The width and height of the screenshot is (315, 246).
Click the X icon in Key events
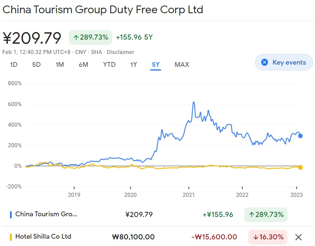[265, 62]
